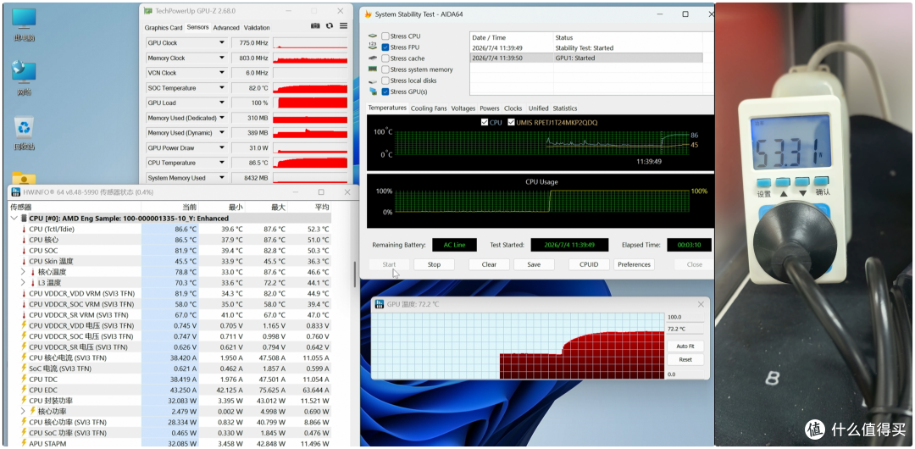This screenshot has height=449, width=915.
Task: Open the Statistics tab in AIDA64
Action: tap(565, 108)
